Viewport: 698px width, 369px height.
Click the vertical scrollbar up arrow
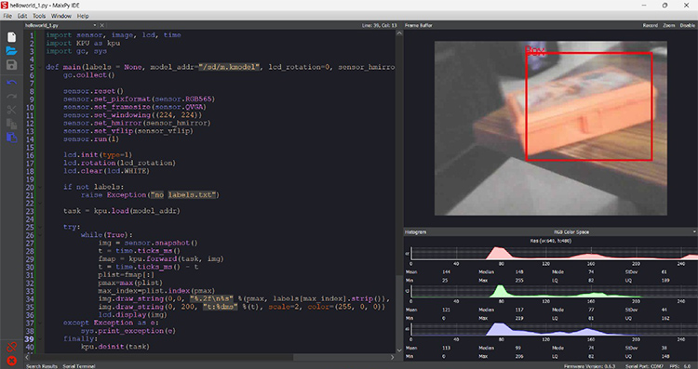coord(399,33)
